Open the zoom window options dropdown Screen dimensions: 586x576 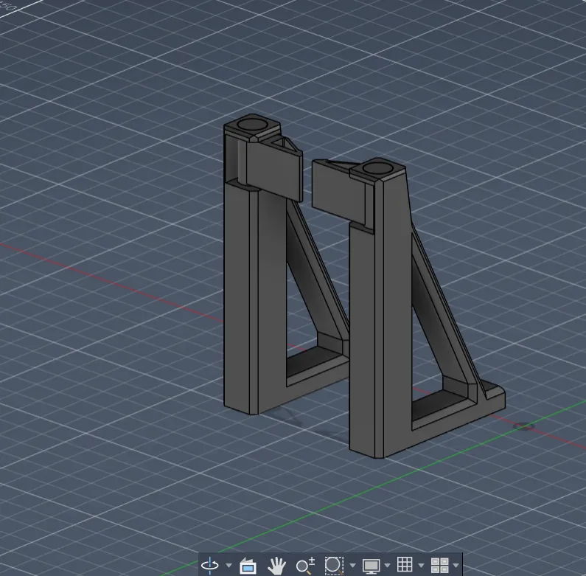[352, 566]
